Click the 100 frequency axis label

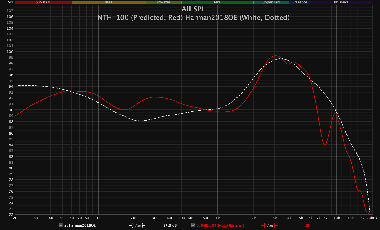tap(98, 218)
